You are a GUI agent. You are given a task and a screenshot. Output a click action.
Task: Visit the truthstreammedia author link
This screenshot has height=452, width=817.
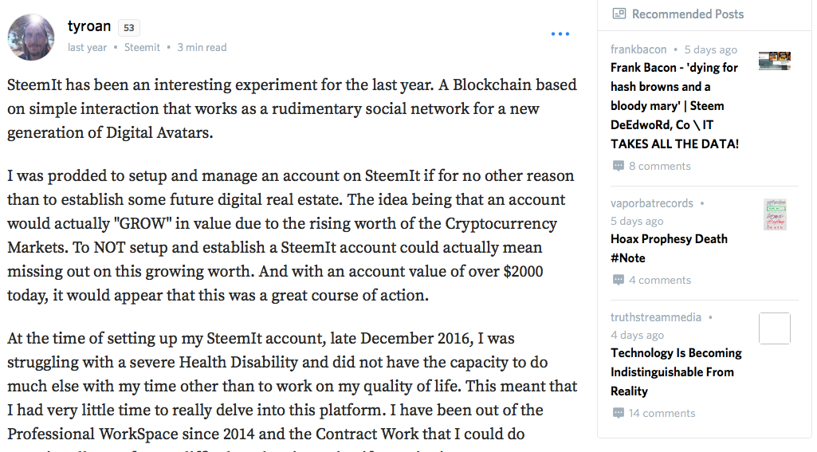click(656, 317)
